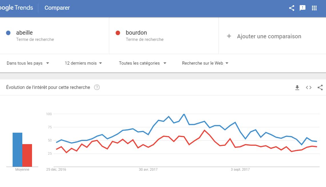Expand the "Recherche sur le Web" dropdown
The height and width of the screenshot is (187, 326).
tap(205, 63)
